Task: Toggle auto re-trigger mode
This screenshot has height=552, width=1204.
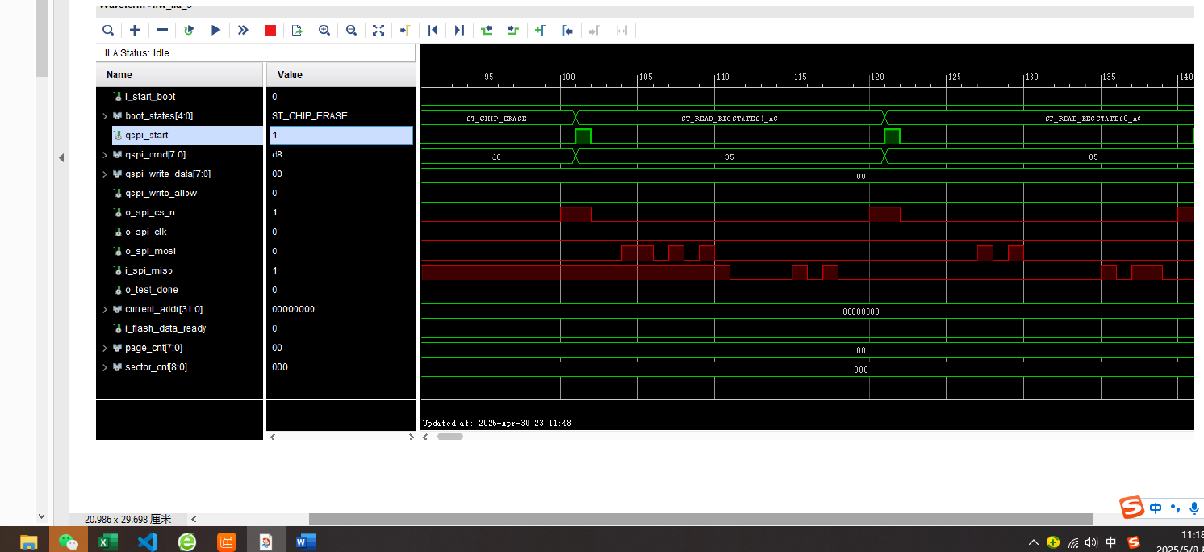Action: point(189,30)
